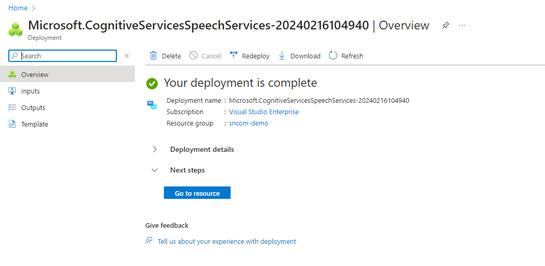This screenshot has height=266, width=545.
Task: Click the 'Resource group' field label
Action: 190,123
